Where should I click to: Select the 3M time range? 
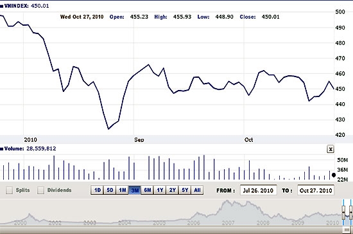[x=135, y=190]
